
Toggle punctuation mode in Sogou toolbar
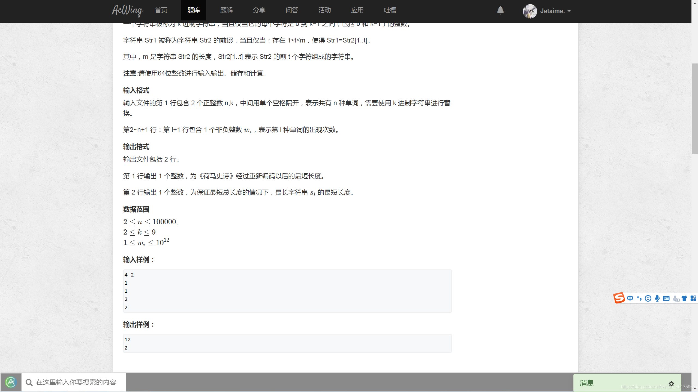(639, 298)
